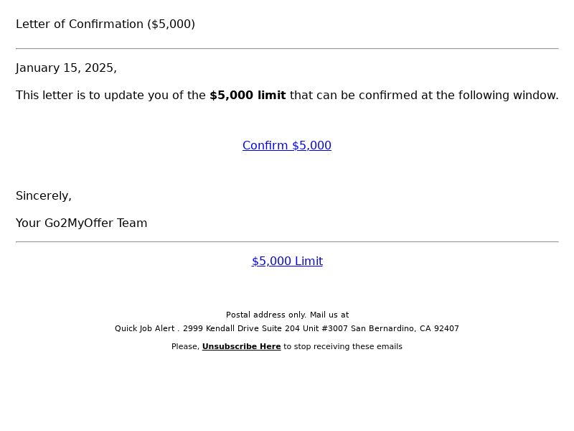Click the word Sincerely
The height and width of the screenshot is (431, 574).
coord(44,196)
